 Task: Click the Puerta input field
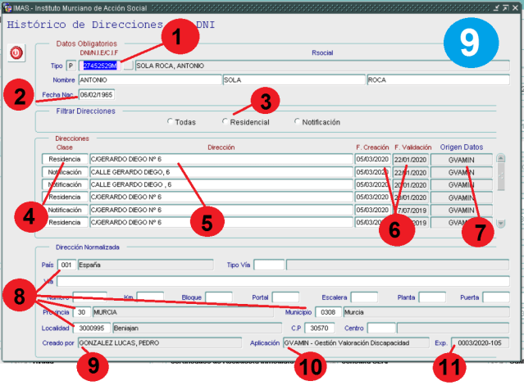click(x=496, y=297)
